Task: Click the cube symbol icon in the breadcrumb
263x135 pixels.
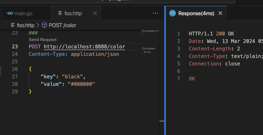Action: pyautogui.click(x=44, y=25)
